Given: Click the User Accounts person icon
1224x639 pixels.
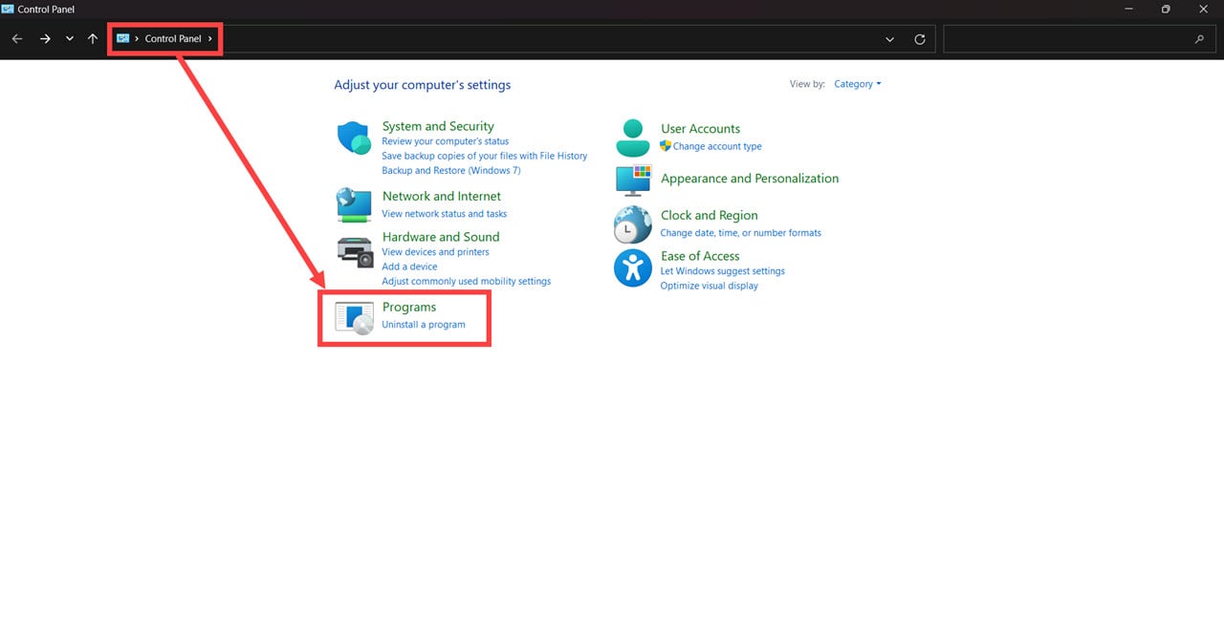Looking at the screenshot, I should tap(632, 138).
